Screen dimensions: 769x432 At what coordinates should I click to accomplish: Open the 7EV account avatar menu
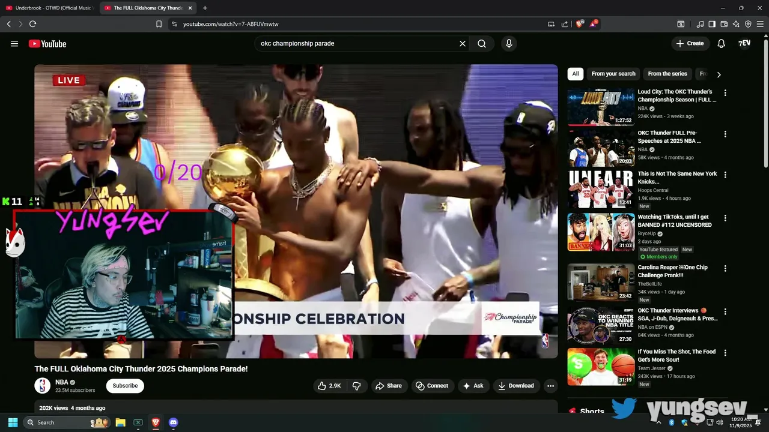744,43
